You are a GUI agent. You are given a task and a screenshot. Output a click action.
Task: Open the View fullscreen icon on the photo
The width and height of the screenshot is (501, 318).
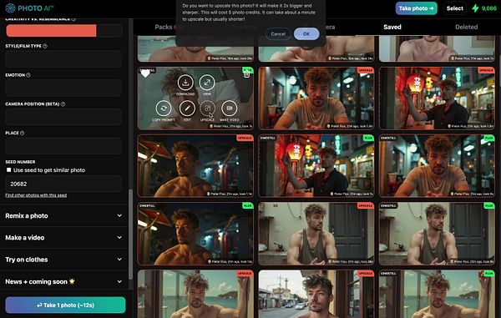207,83
